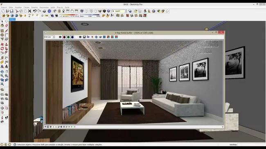Select the Pan hand tool
This screenshot has width=266, height=149.
click(6, 72)
